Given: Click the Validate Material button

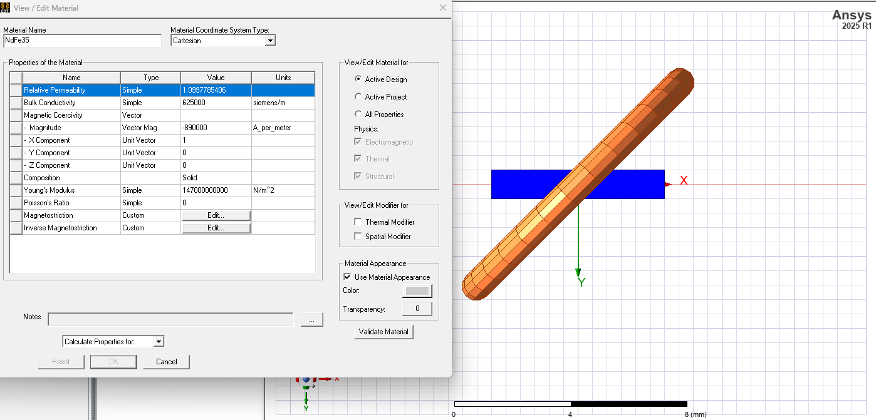Looking at the screenshot, I should click(383, 332).
